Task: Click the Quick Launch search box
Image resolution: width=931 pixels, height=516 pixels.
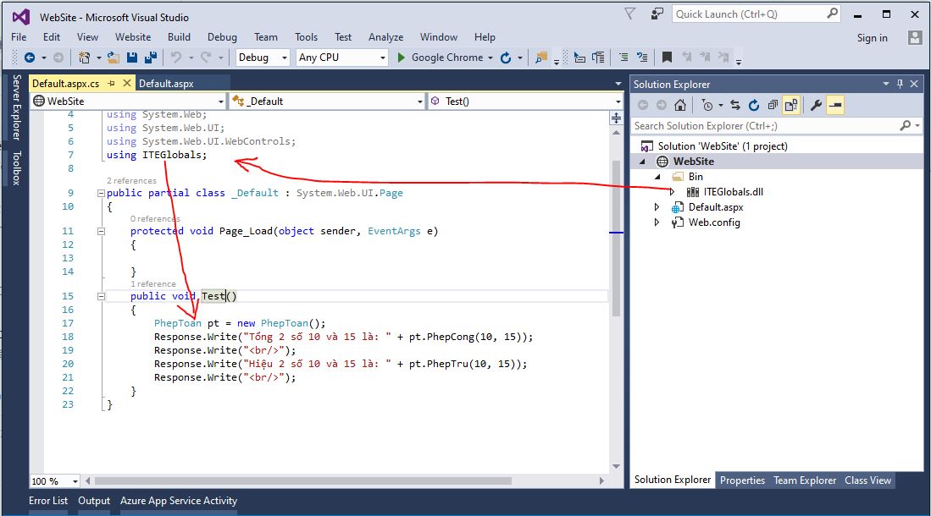Action: point(756,14)
